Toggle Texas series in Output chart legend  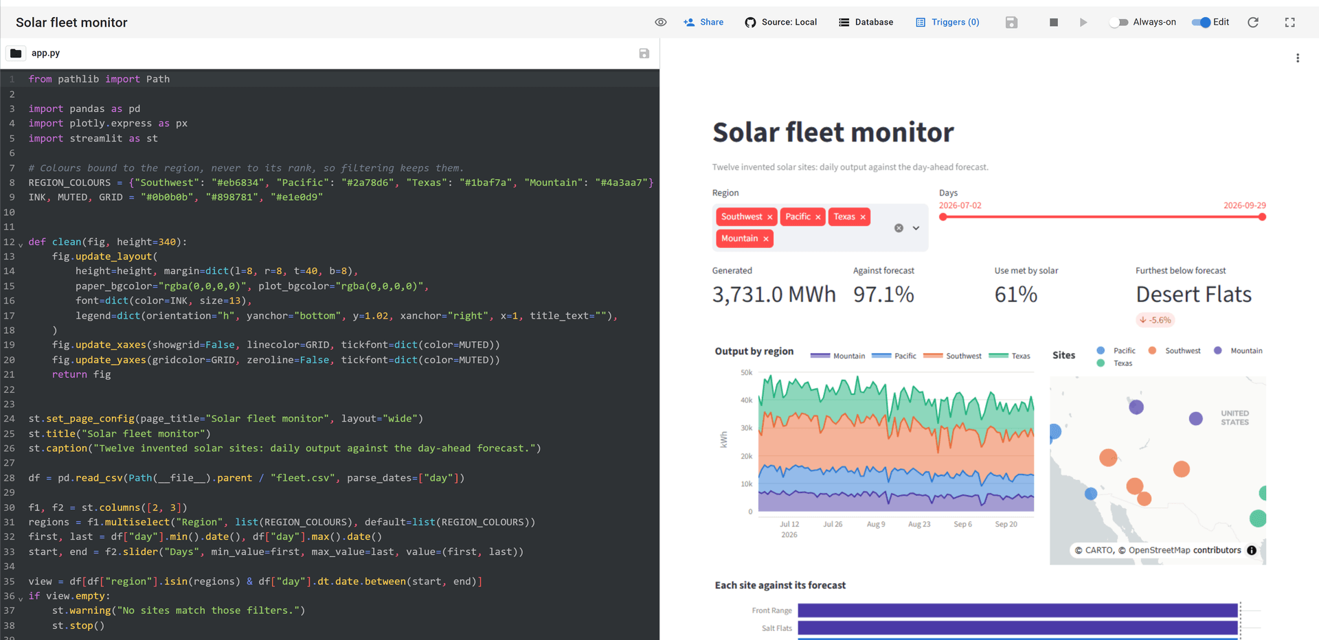click(x=1009, y=356)
